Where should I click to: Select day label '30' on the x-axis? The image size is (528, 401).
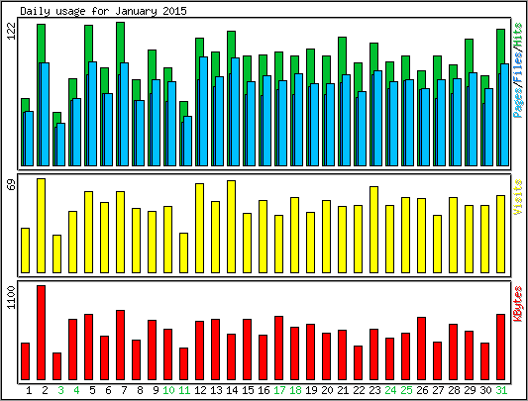(485, 390)
